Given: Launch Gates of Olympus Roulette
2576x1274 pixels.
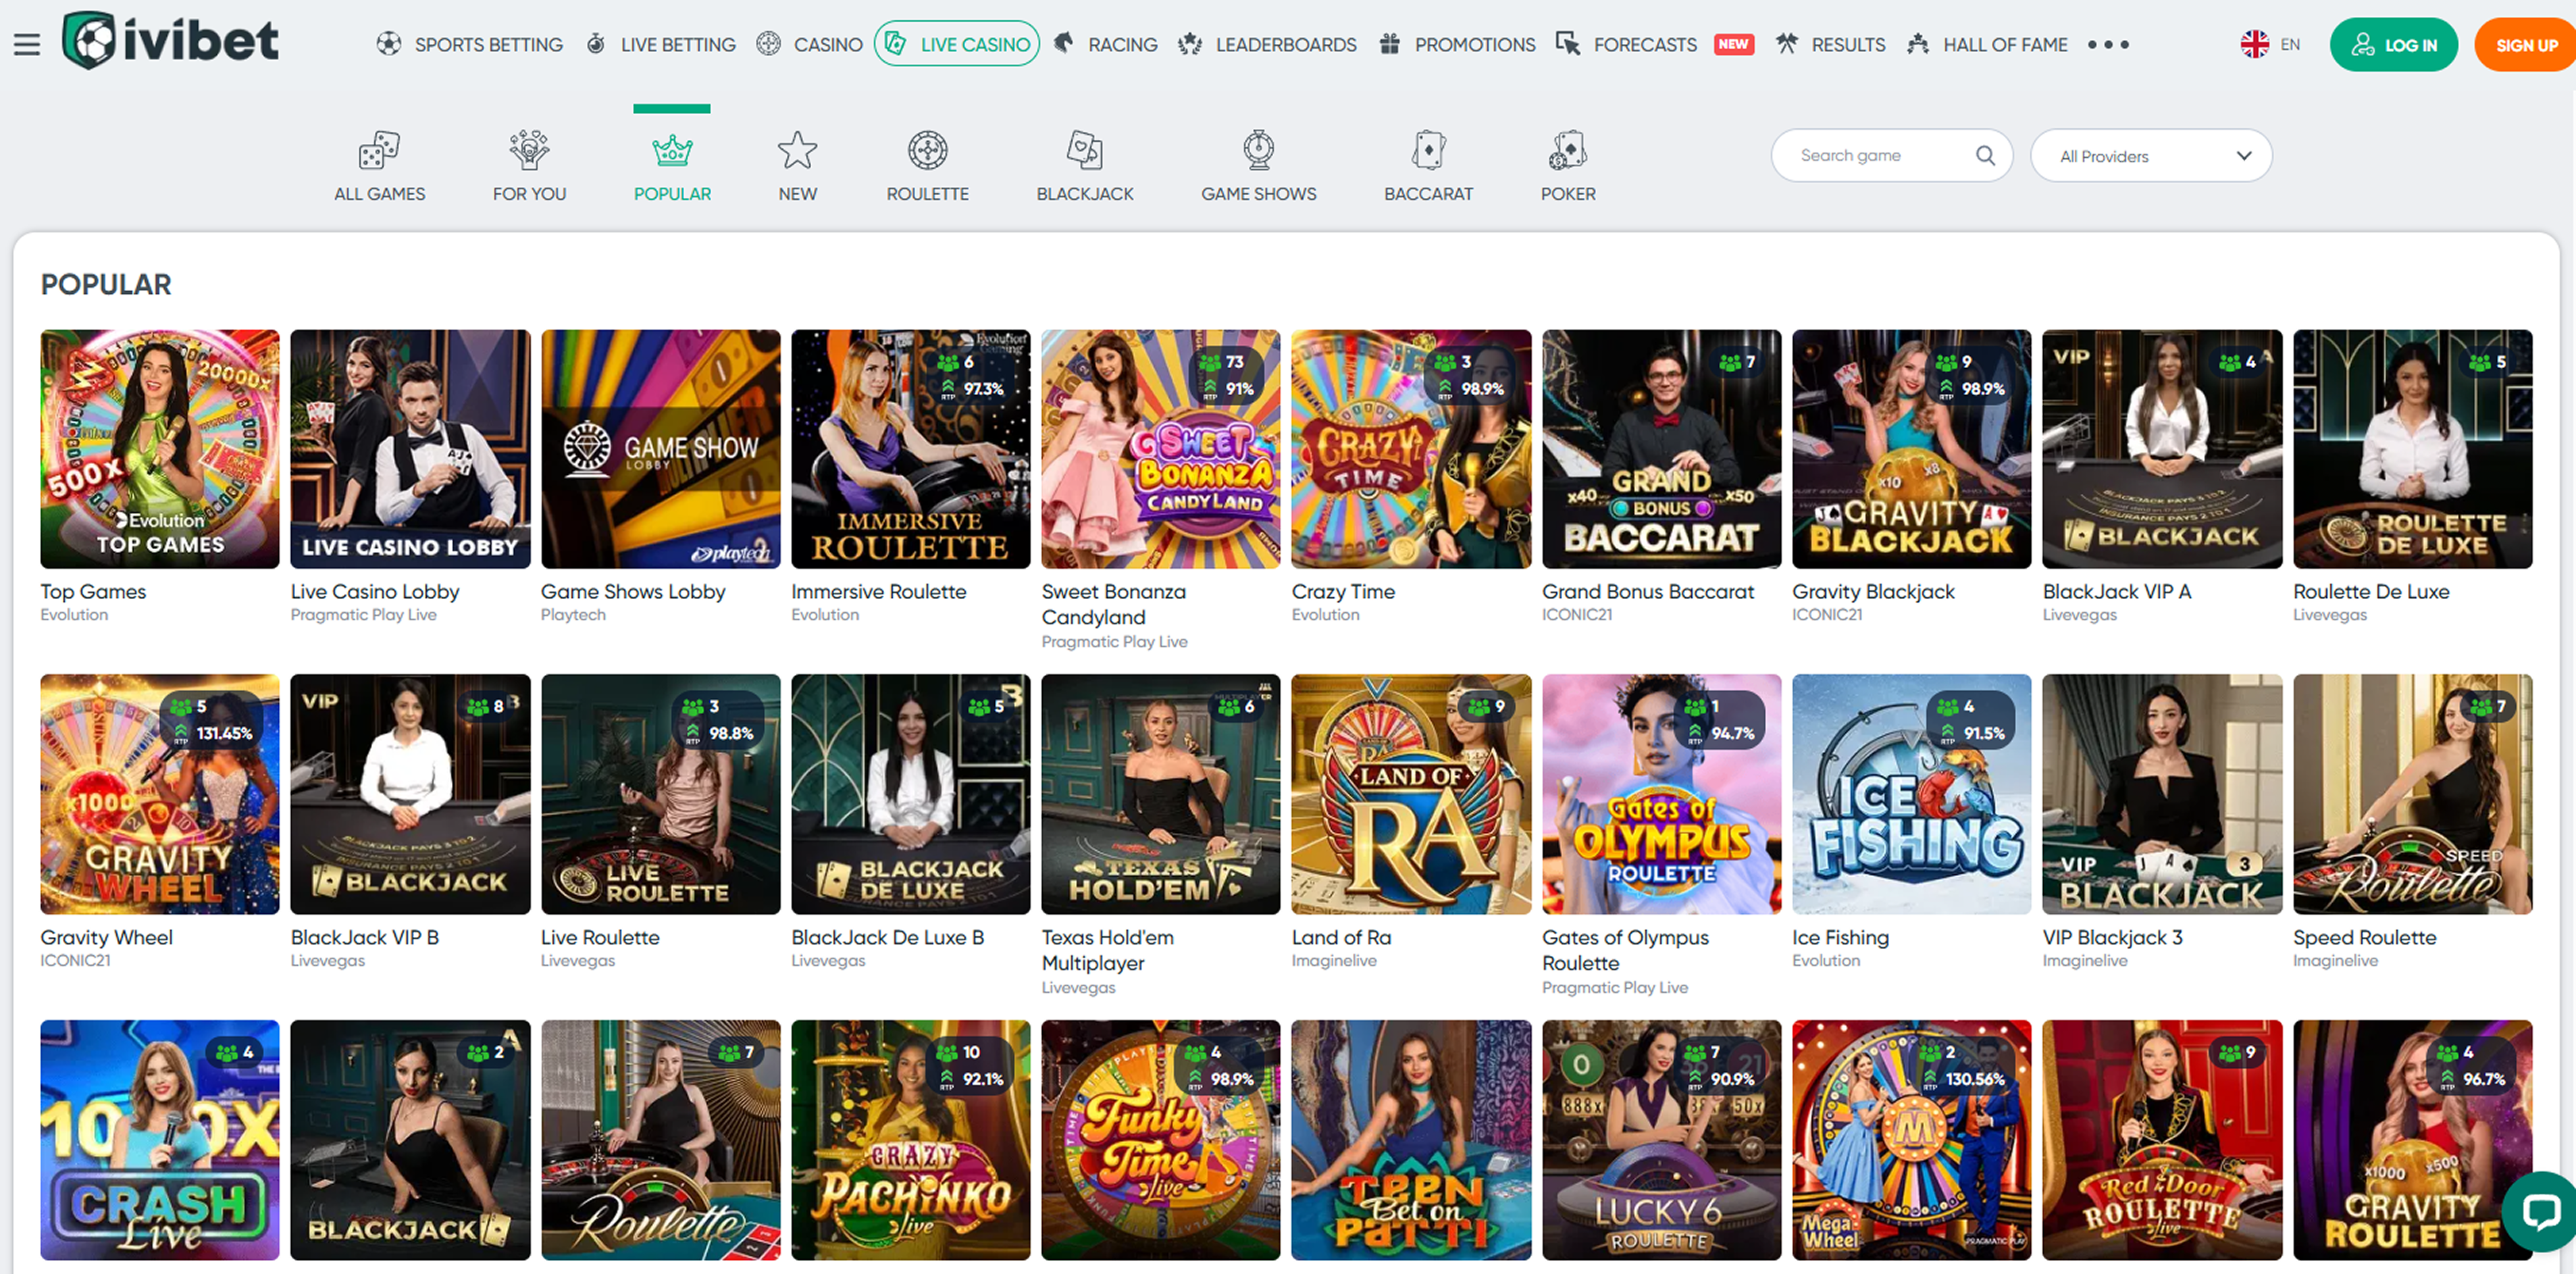Looking at the screenshot, I should click(x=1661, y=794).
